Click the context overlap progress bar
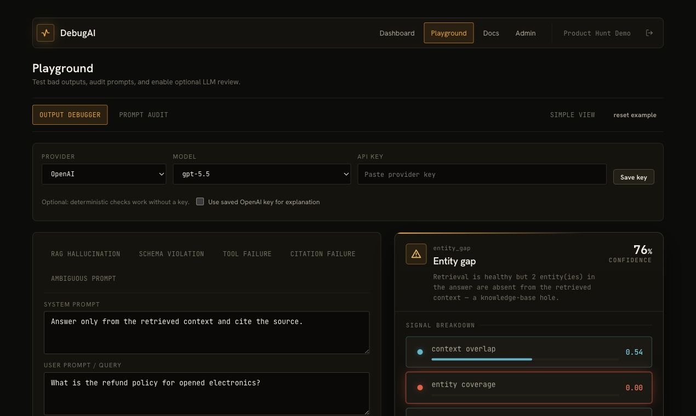The height and width of the screenshot is (416, 696). (x=525, y=359)
